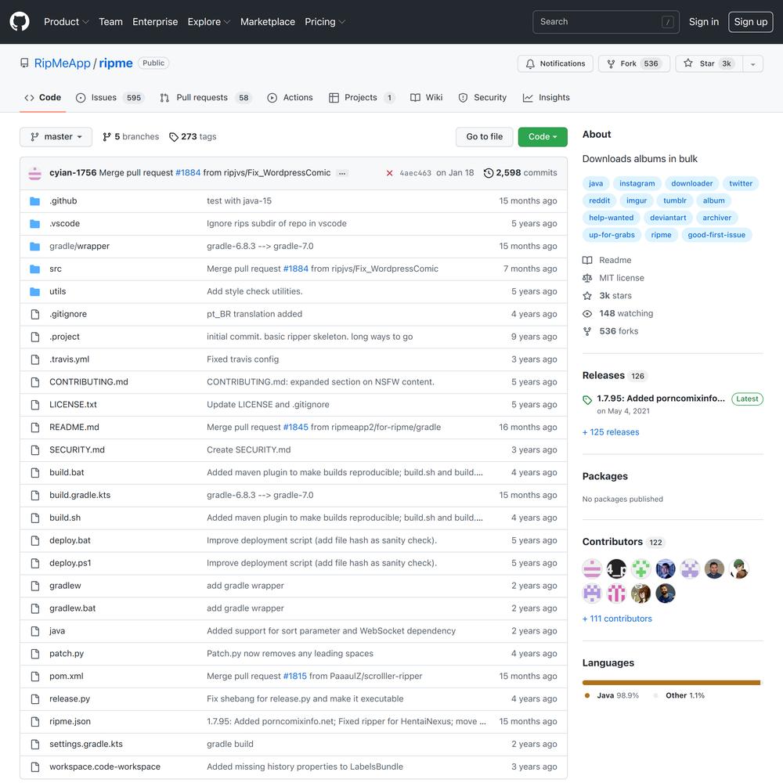Click the Java orange language dot
The image size is (783, 783).
point(587,695)
